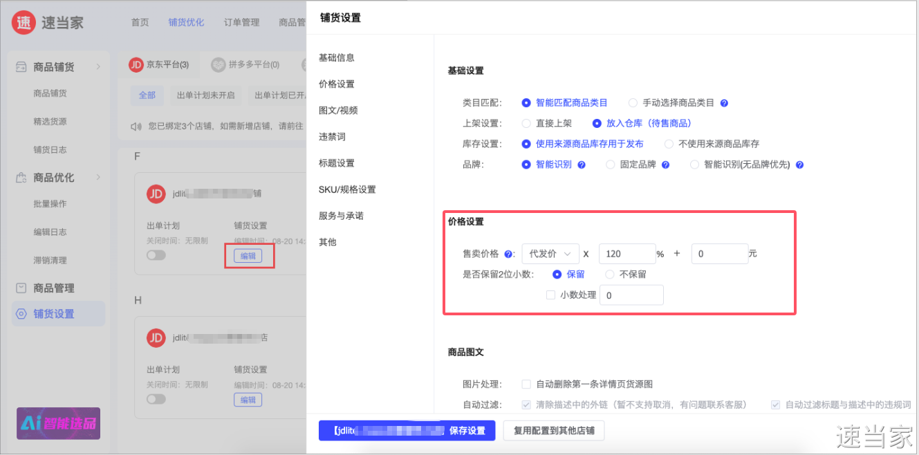Click the speaker notice icon
The height and width of the screenshot is (455, 919).
click(x=137, y=127)
